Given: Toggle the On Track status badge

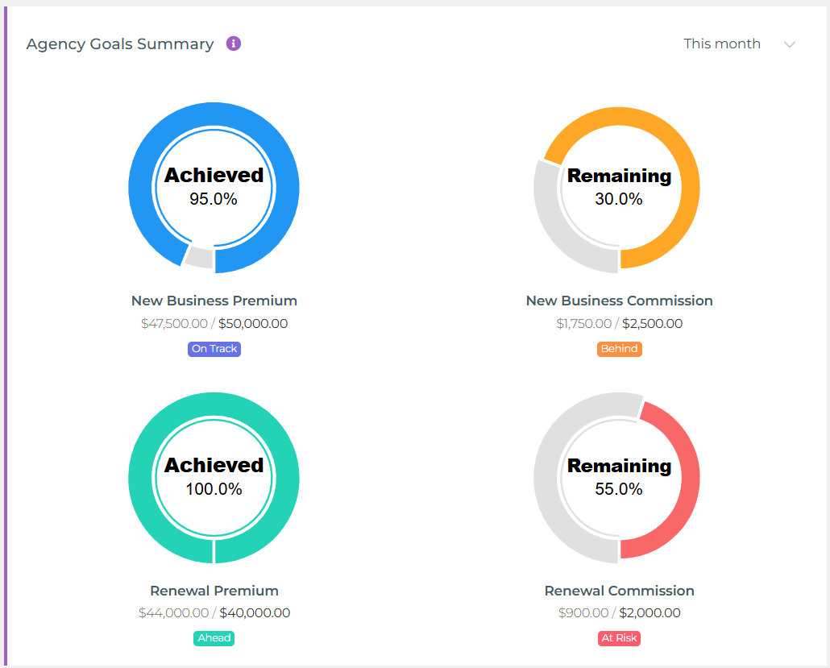Looking at the screenshot, I should (x=214, y=348).
